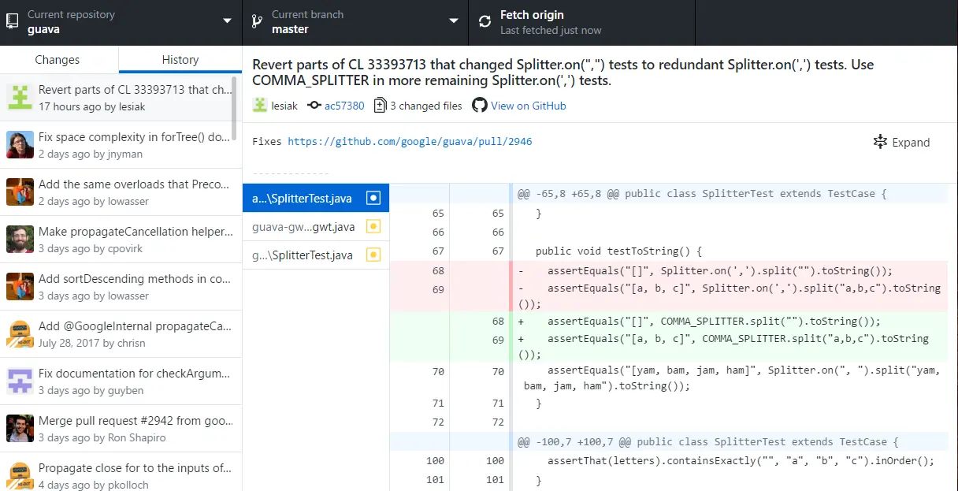The width and height of the screenshot is (958, 491).
Task: Click the changed files diff icon
Action: [380, 105]
